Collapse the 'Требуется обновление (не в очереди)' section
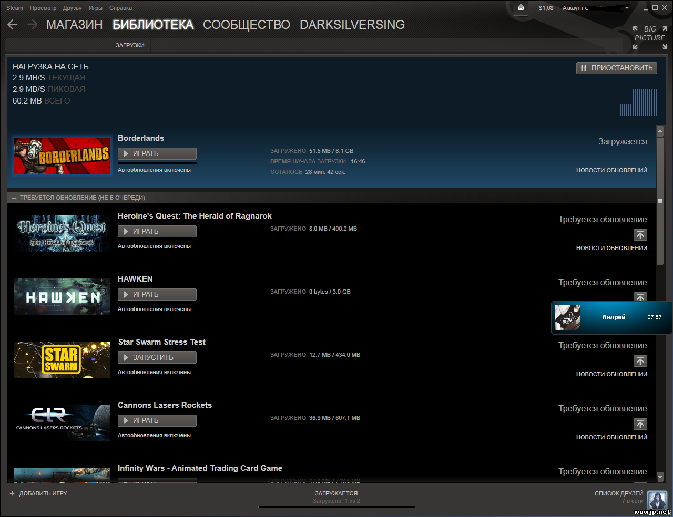The width and height of the screenshot is (673, 517). click(x=14, y=198)
